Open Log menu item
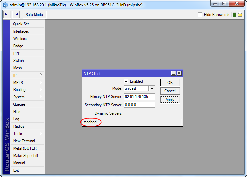Viewport: 247px width, 177px height. coord(27,119)
